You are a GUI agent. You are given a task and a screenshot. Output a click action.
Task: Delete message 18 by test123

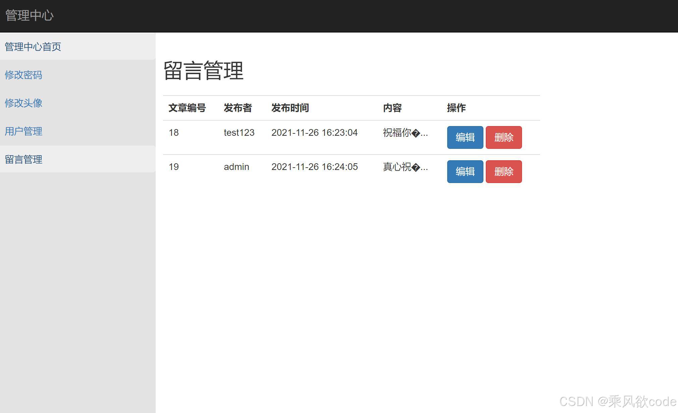point(504,137)
